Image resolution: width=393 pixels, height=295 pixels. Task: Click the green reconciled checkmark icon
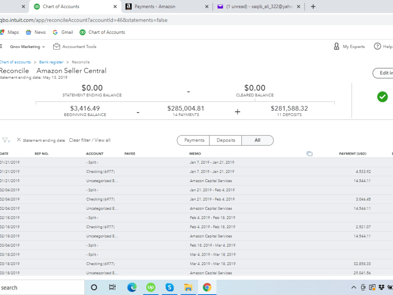pyautogui.click(x=382, y=97)
